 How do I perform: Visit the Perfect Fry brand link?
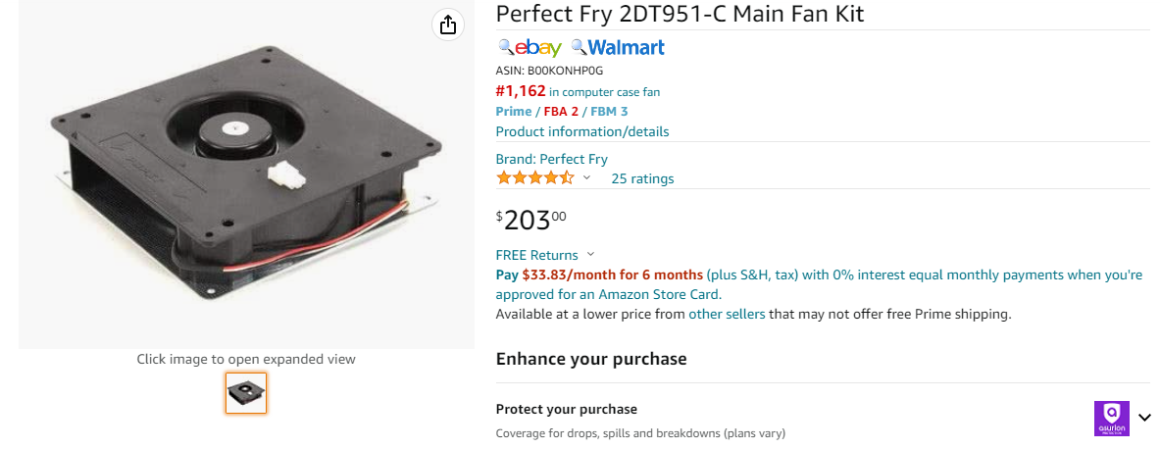[x=551, y=159]
